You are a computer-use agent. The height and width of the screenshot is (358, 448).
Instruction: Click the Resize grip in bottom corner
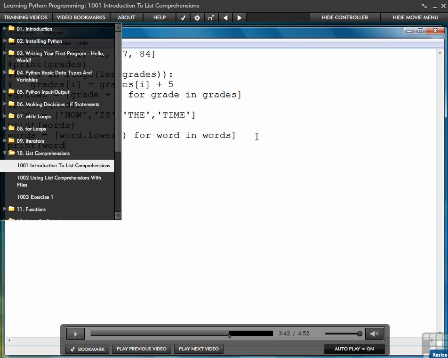pos(439,354)
